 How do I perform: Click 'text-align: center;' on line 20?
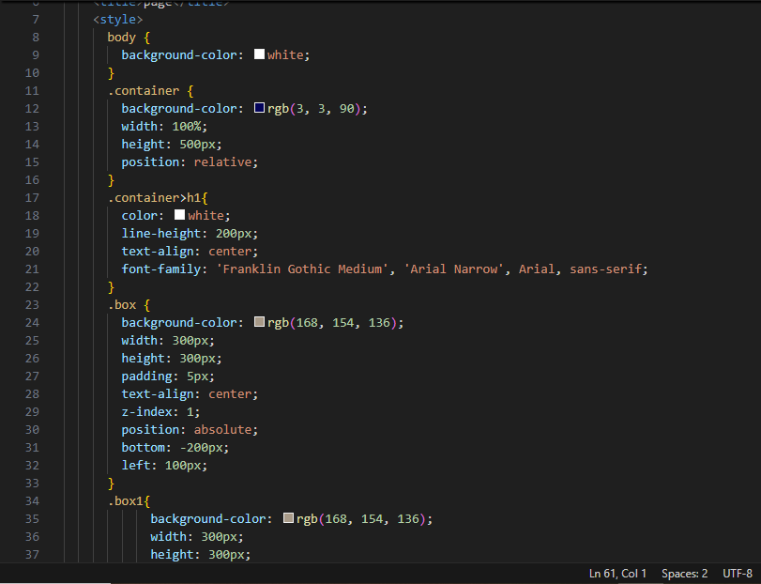click(190, 251)
